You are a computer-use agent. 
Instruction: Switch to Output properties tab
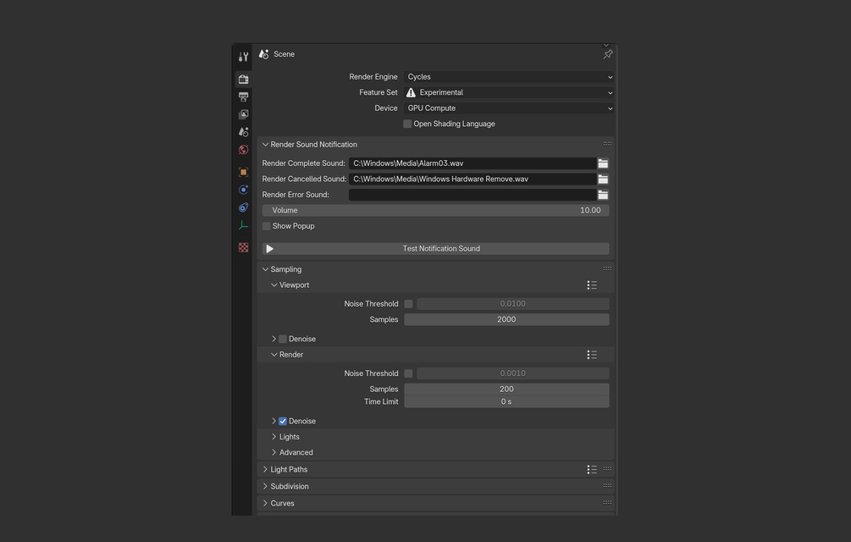[x=244, y=97]
